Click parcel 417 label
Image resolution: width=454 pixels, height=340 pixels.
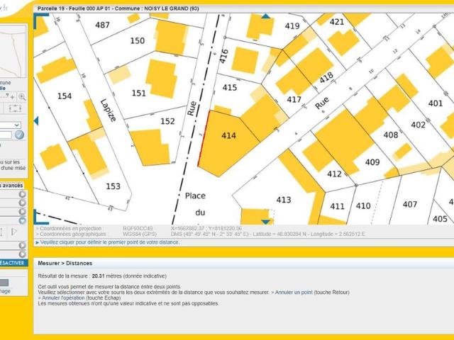point(294,100)
